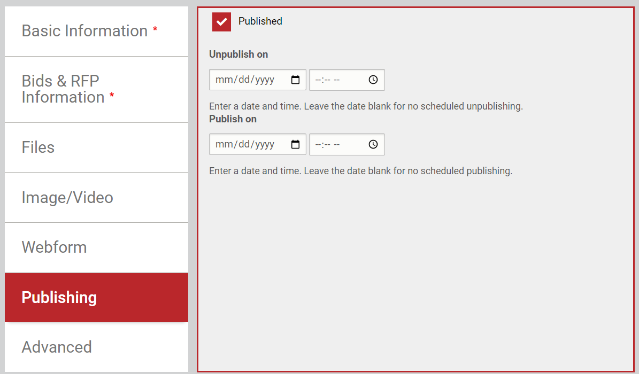The width and height of the screenshot is (639, 374).
Task: Click the Unpublish on heading
Action: pos(238,54)
